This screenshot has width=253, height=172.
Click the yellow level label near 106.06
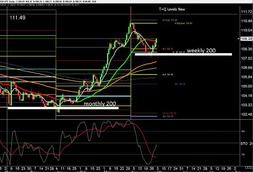(168, 75)
